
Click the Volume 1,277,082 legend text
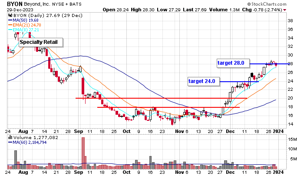tap(36, 138)
